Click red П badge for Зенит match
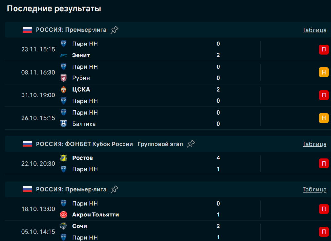 (324, 50)
